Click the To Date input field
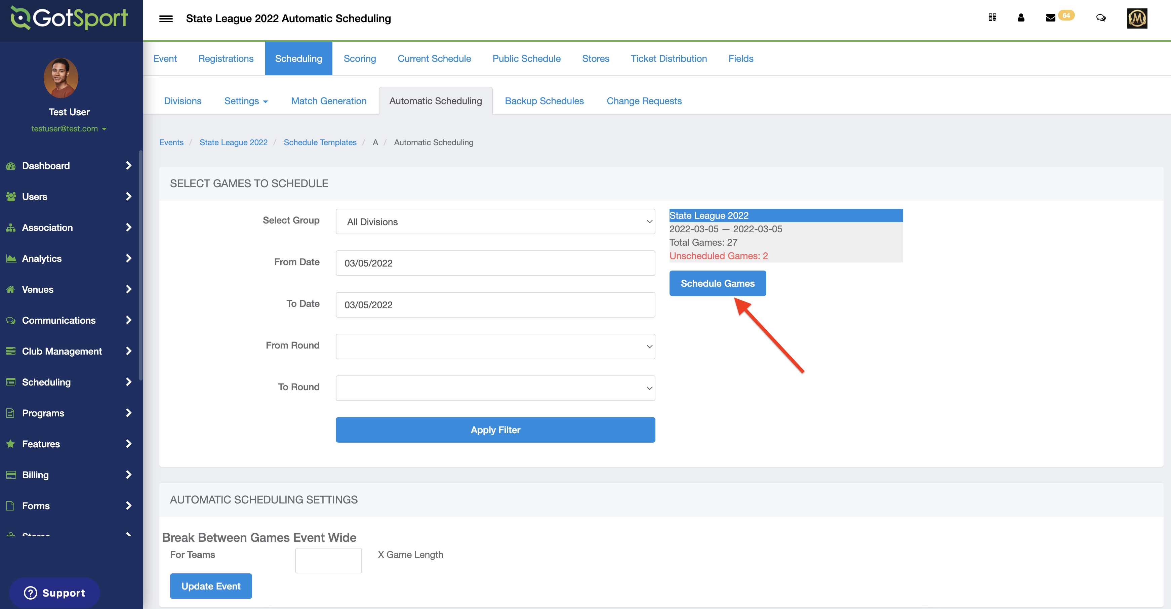The image size is (1171, 609). (495, 304)
